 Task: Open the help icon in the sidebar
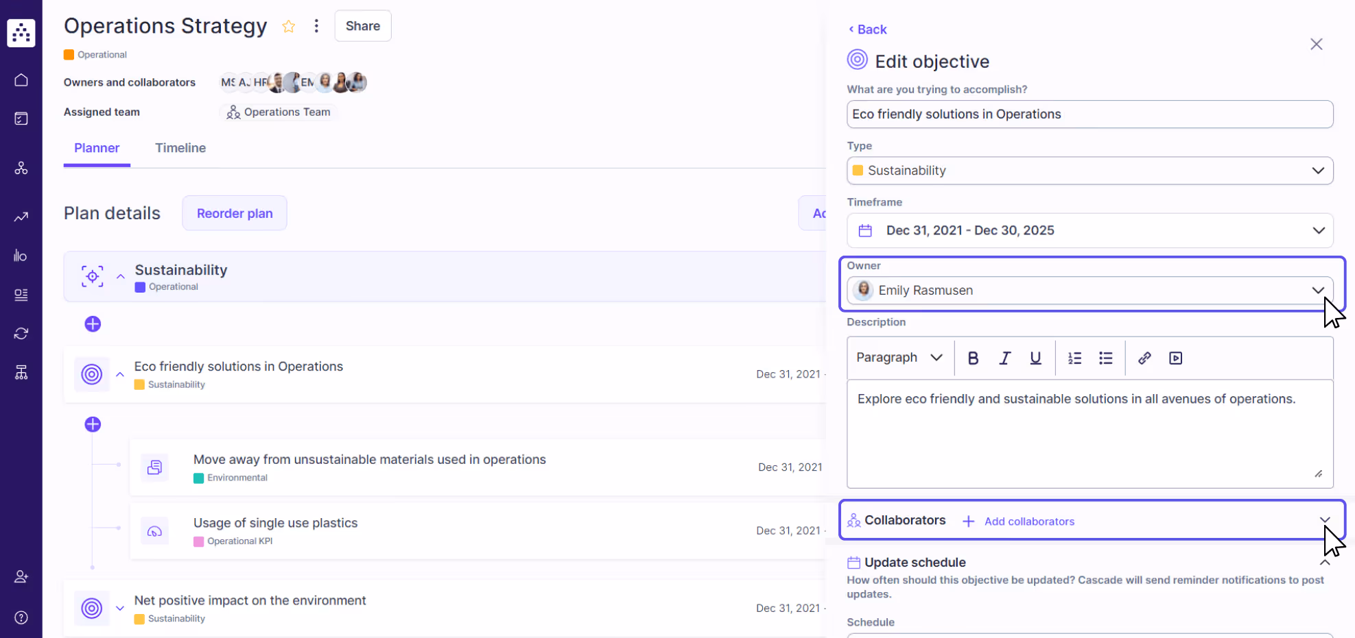21,617
